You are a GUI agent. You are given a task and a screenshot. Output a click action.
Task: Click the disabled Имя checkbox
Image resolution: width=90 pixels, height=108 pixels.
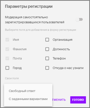(7, 40)
